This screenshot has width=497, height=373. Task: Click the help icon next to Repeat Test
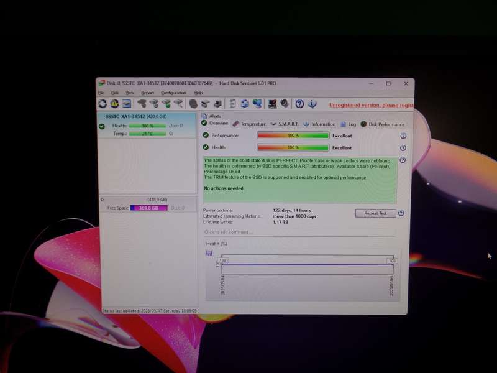click(x=401, y=213)
